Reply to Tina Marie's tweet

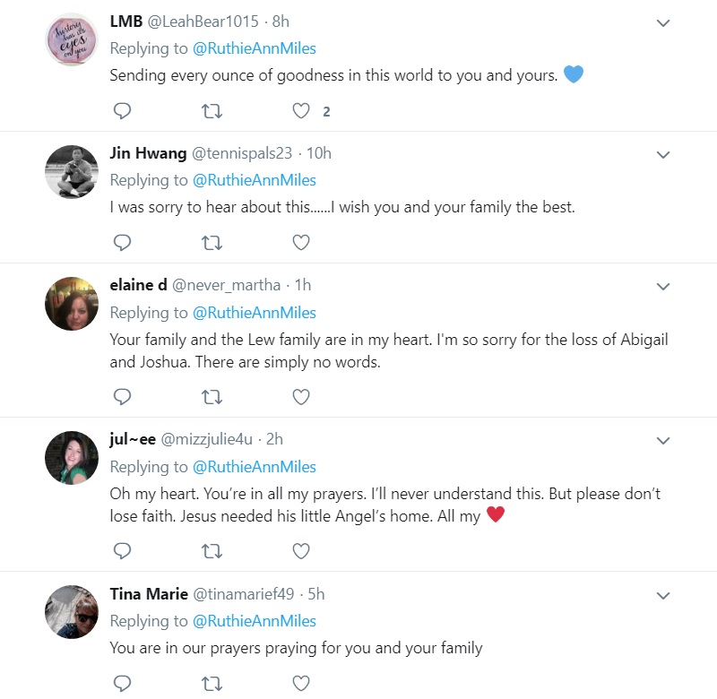point(122,683)
